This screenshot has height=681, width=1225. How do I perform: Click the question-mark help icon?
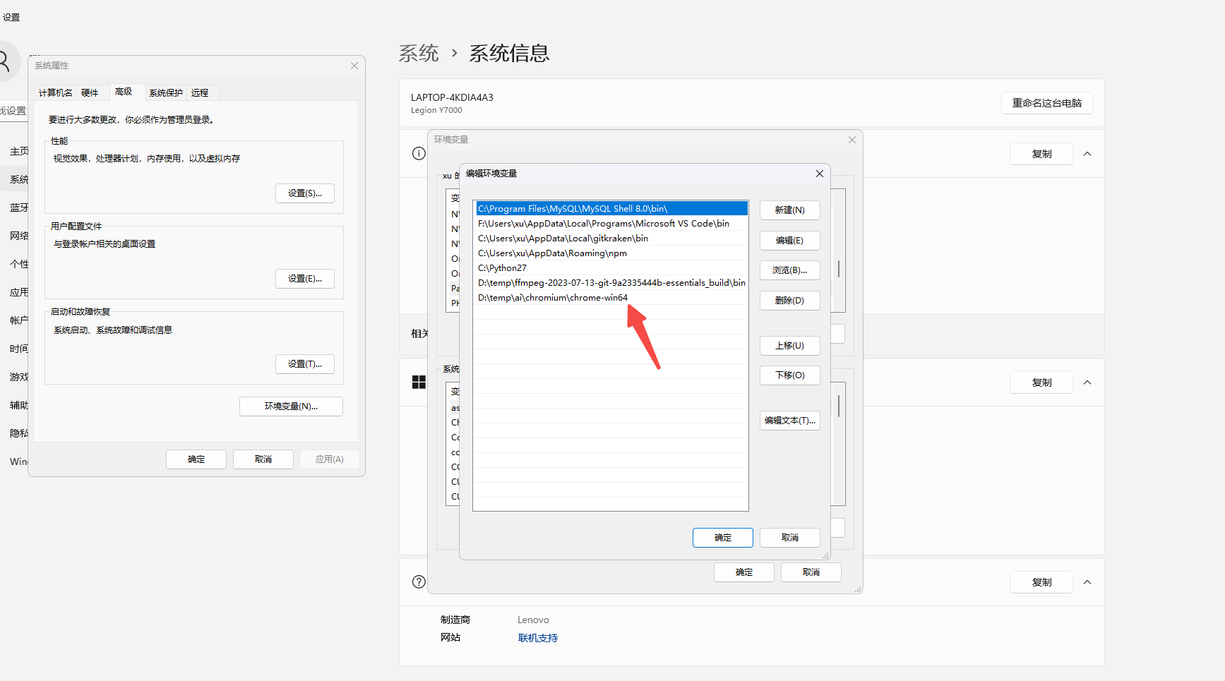click(419, 581)
